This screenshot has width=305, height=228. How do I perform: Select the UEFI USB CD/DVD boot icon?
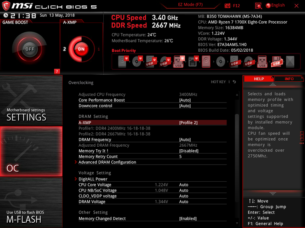(165, 62)
